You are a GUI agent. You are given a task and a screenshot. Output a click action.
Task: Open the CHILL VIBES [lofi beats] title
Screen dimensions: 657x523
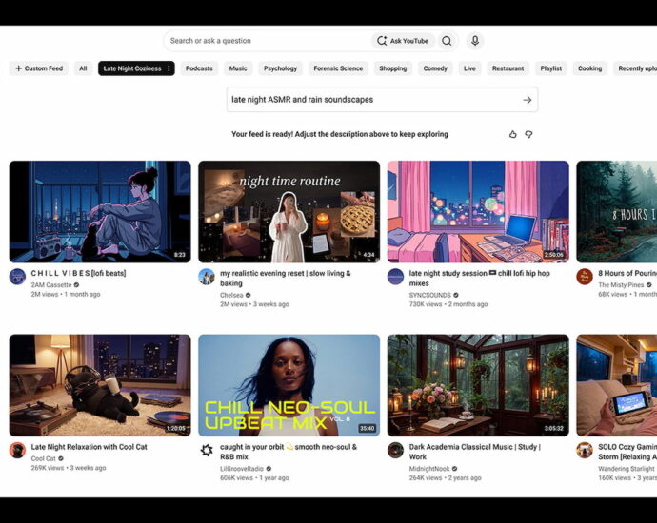click(x=78, y=273)
